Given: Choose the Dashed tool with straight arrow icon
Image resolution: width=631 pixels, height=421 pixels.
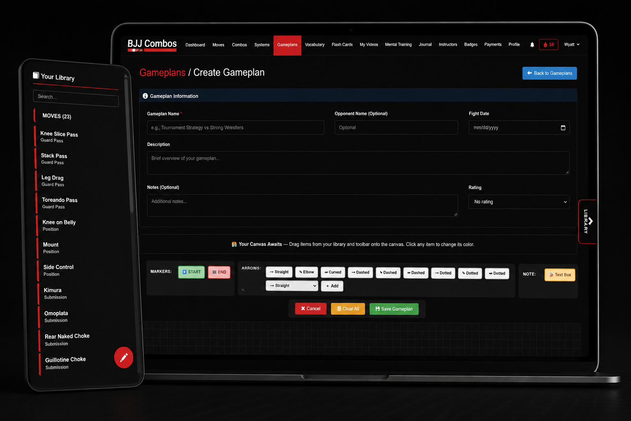Looking at the screenshot, I should [360, 273].
